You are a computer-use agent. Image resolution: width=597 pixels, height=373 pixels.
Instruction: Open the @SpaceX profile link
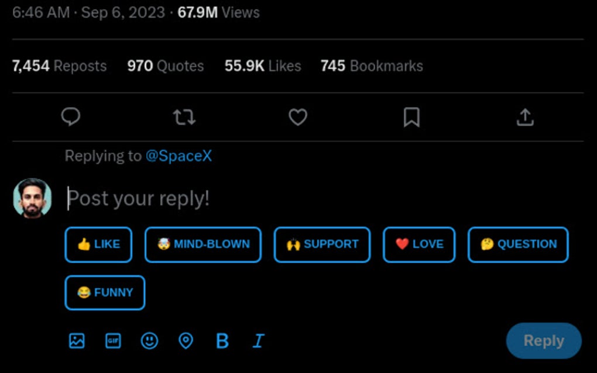(x=179, y=156)
